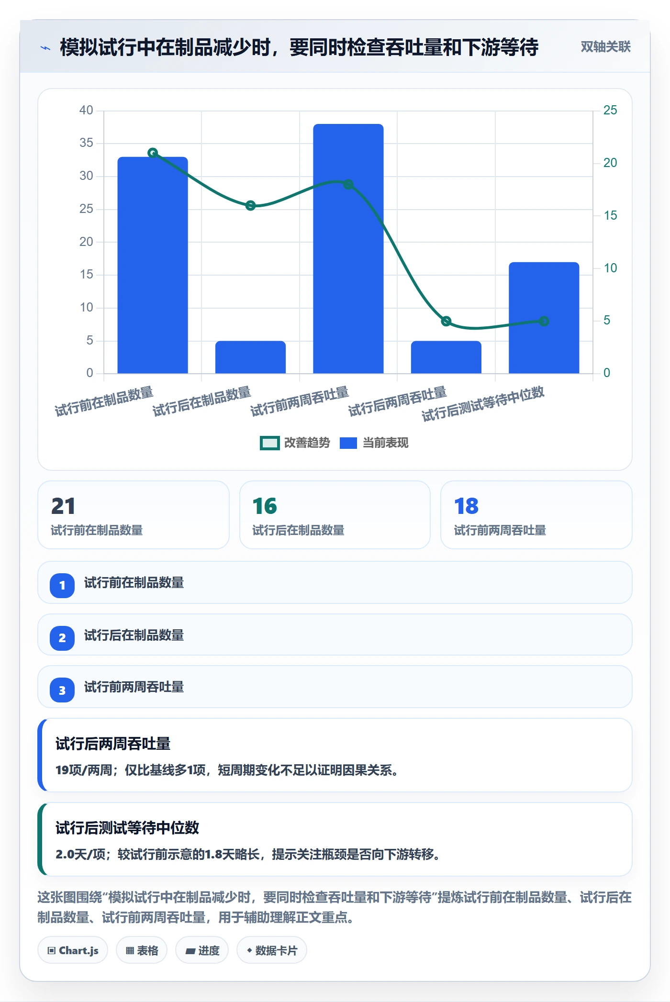670x1002 pixels.
Task: Click the 试行后测试等待中位数 x-axis label
Action: pos(483,404)
